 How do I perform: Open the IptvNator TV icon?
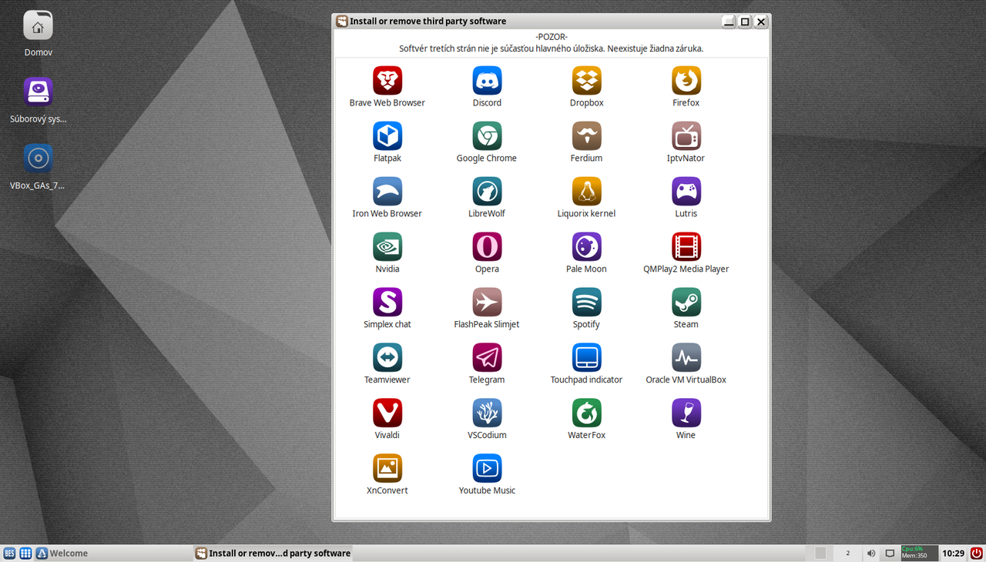(686, 135)
